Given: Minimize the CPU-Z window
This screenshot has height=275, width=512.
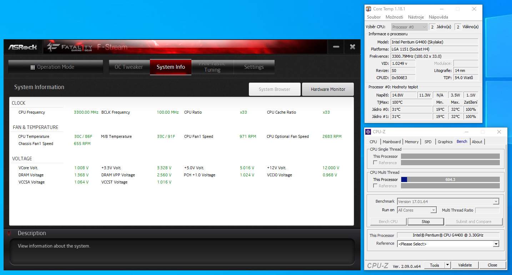Looking at the screenshot, I should click(467, 132).
